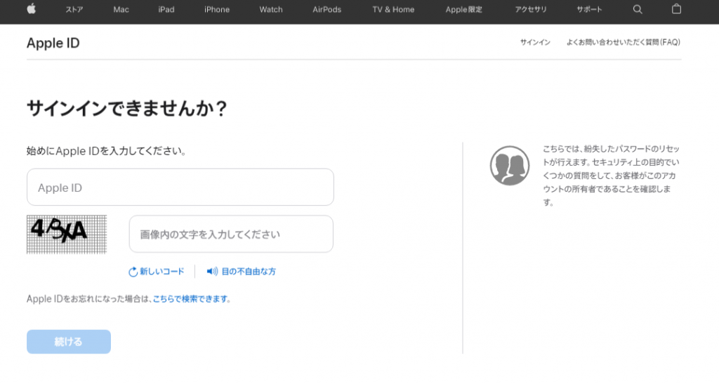719x384 pixels.
Task: Click the 続ける button
Action: (x=69, y=342)
